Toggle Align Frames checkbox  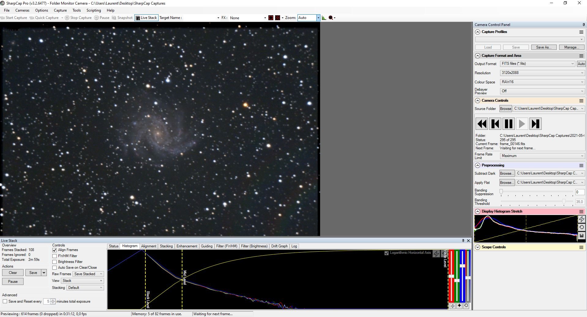pyautogui.click(x=54, y=250)
